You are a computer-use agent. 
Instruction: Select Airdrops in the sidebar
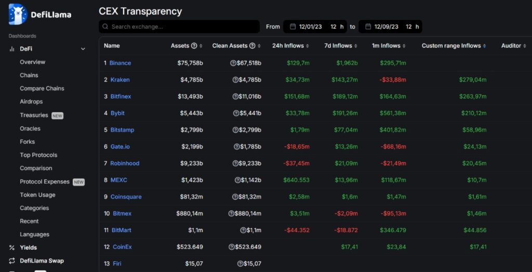click(x=31, y=102)
